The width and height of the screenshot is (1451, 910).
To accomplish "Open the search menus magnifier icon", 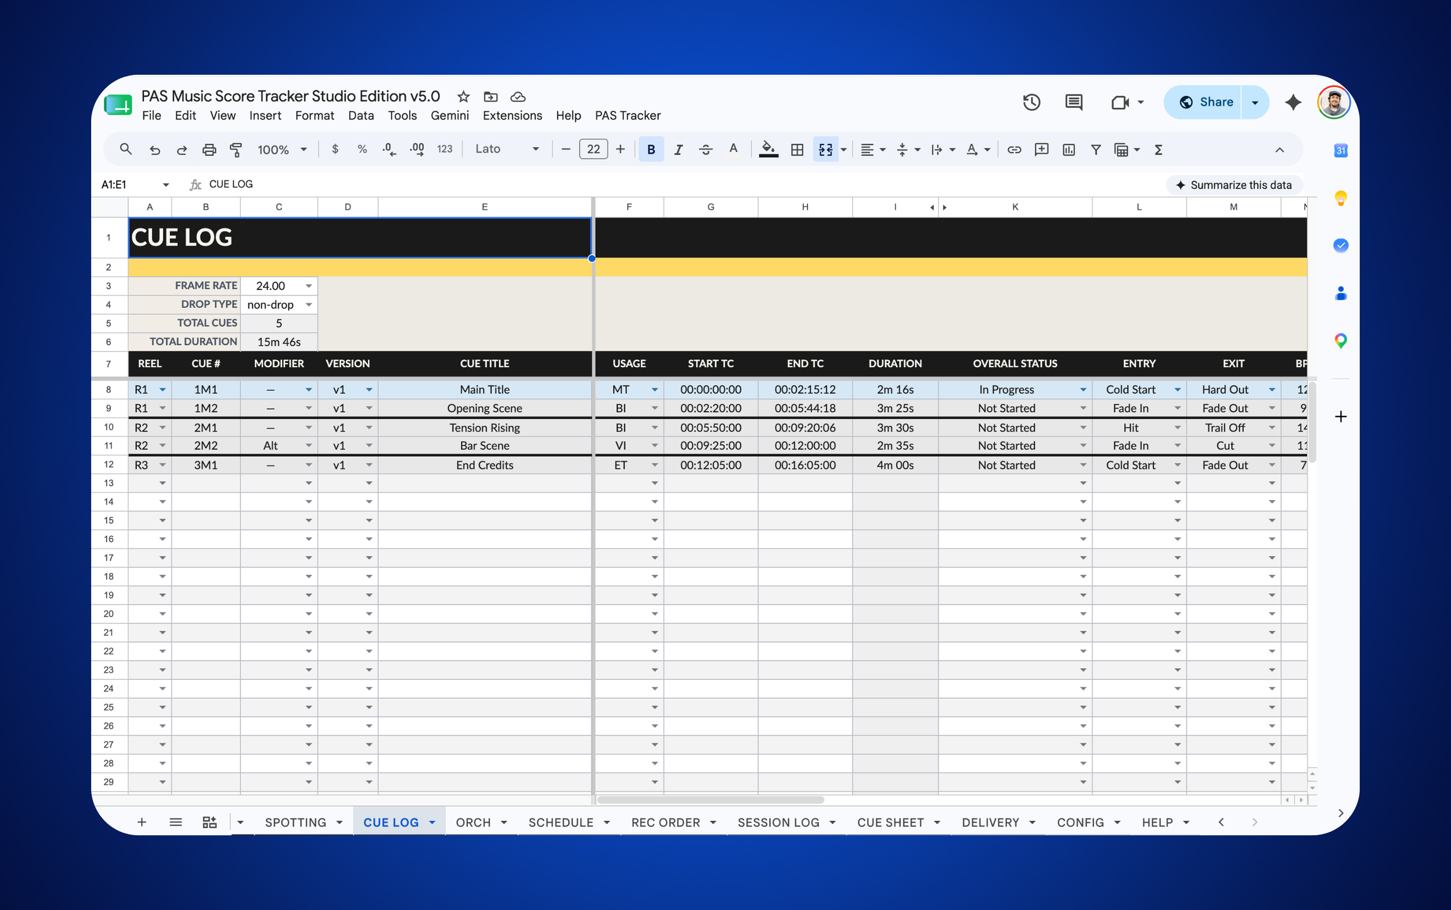I will click(125, 149).
